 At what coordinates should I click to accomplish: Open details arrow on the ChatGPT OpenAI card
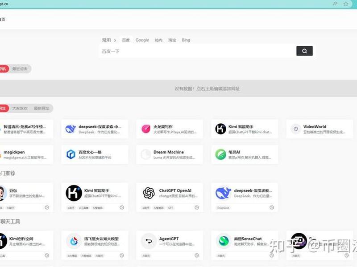click(197, 207)
